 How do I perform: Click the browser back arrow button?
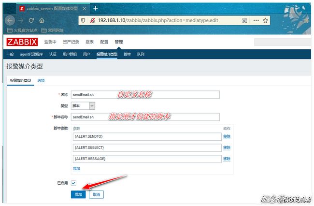coord(10,20)
